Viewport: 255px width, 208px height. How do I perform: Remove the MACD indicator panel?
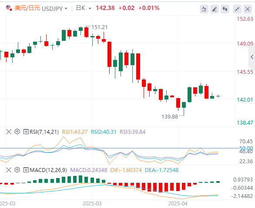tap(9, 170)
